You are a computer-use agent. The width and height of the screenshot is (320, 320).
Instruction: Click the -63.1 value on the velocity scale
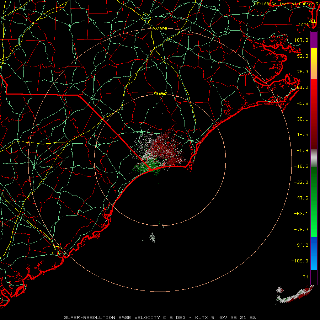301,214
